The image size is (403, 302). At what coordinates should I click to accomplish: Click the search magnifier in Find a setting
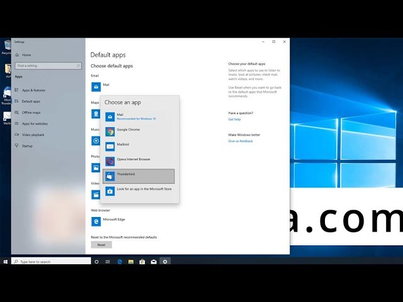pyautogui.click(x=78, y=65)
